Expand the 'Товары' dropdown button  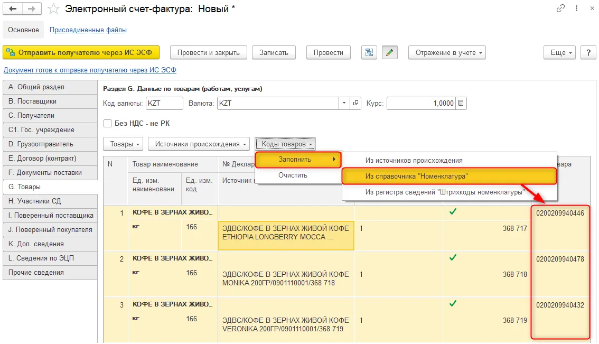(123, 144)
